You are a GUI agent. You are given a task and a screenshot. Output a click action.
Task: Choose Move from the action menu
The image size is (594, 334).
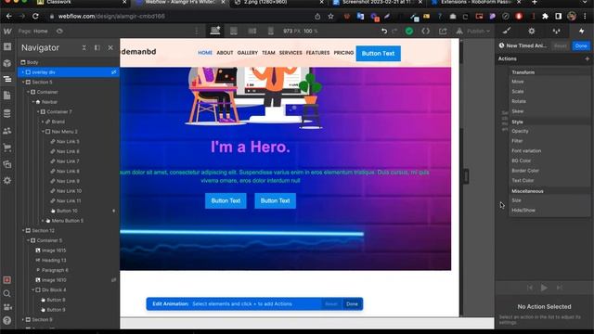(550, 82)
